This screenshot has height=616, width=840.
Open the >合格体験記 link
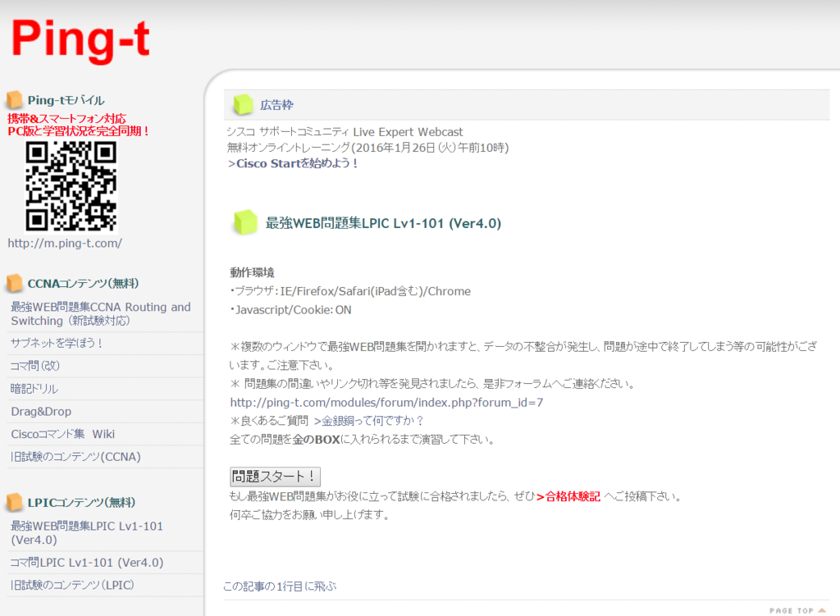568,496
